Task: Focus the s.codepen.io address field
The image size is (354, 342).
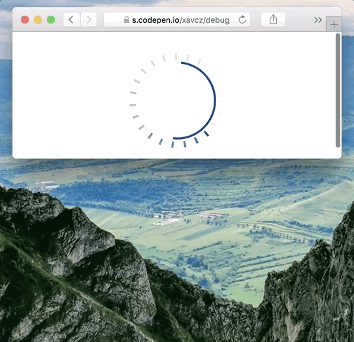Action: click(x=177, y=20)
